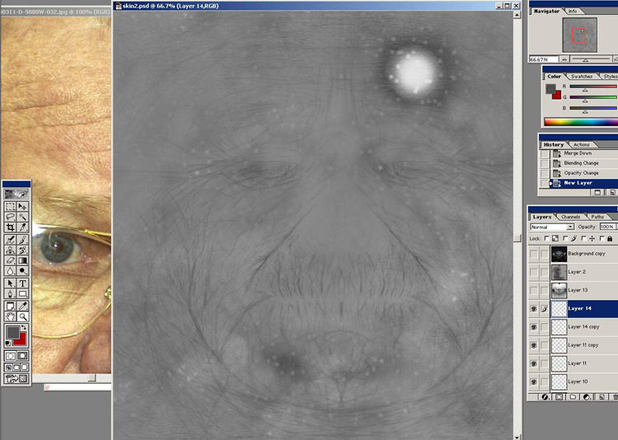Activate the Hand tool
This screenshot has width=618, height=440.
[x=10, y=316]
